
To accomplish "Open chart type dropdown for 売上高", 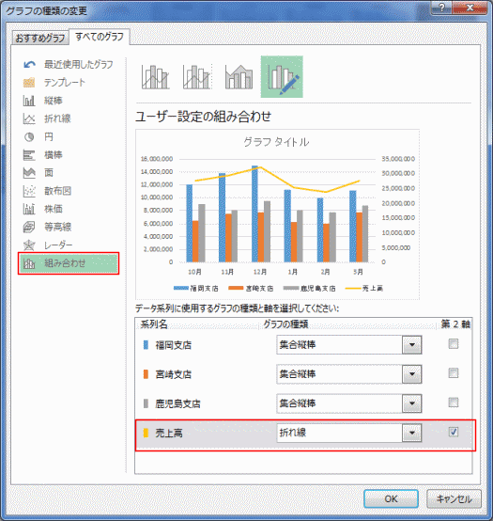I will coord(411,433).
